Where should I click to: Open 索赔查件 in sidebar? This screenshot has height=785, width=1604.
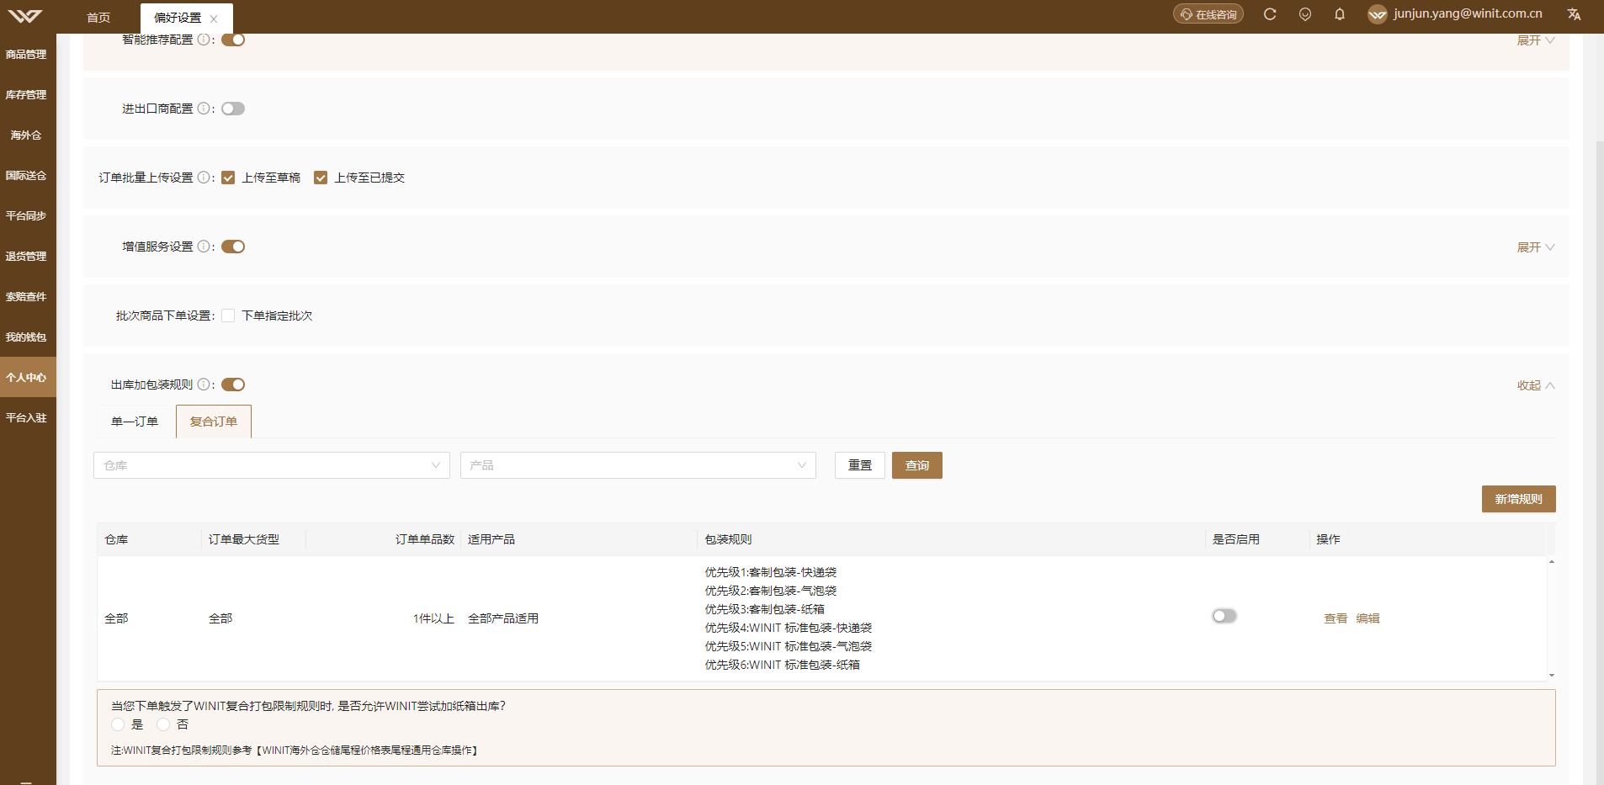pos(27,297)
